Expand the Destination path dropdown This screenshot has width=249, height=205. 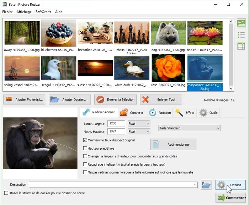point(195,185)
